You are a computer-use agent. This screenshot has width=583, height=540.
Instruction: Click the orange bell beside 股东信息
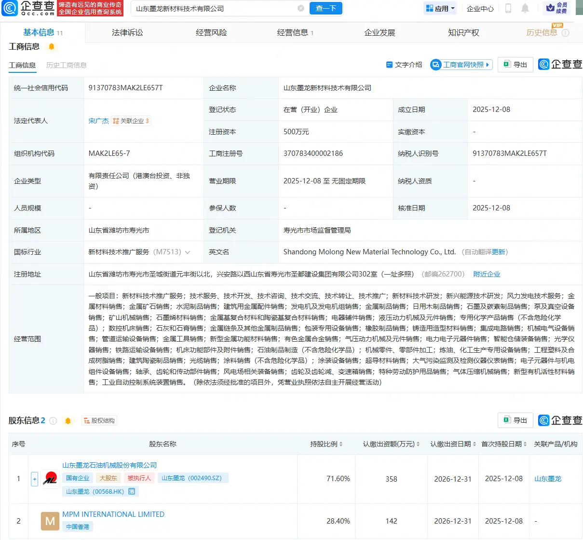click(x=68, y=420)
